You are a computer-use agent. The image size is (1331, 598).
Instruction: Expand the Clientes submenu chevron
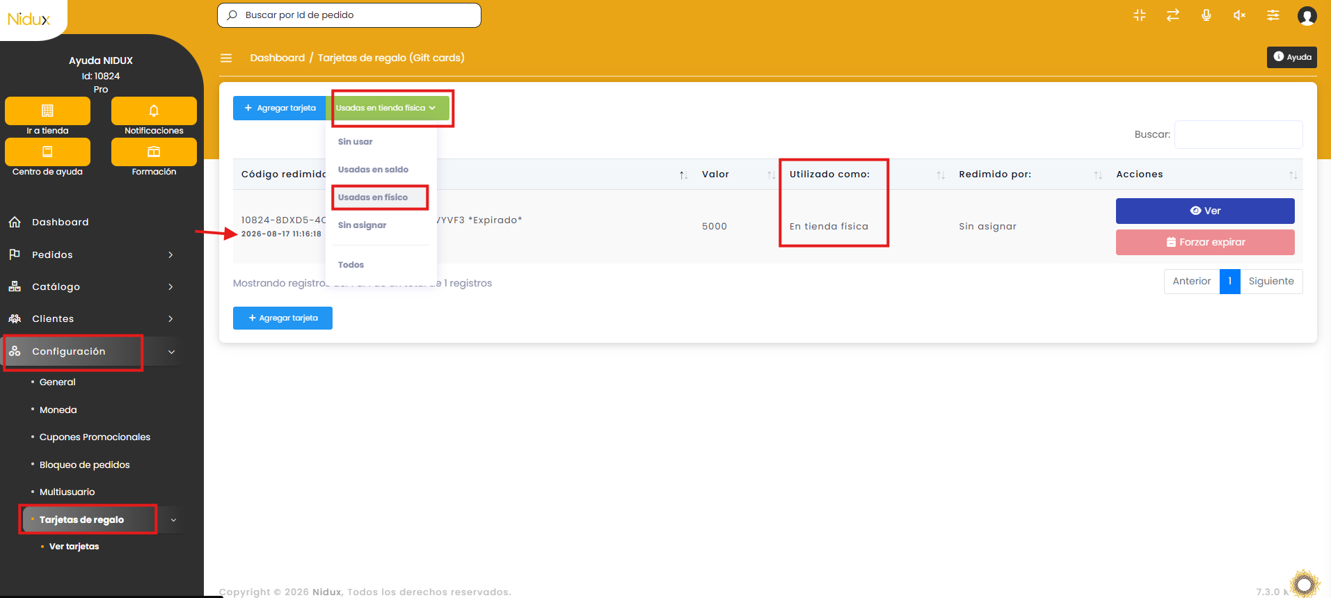point(170,318)
